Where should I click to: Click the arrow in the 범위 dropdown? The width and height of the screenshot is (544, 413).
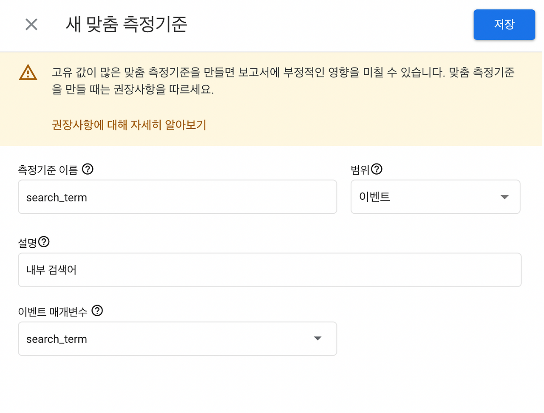[x=504, y=197]
